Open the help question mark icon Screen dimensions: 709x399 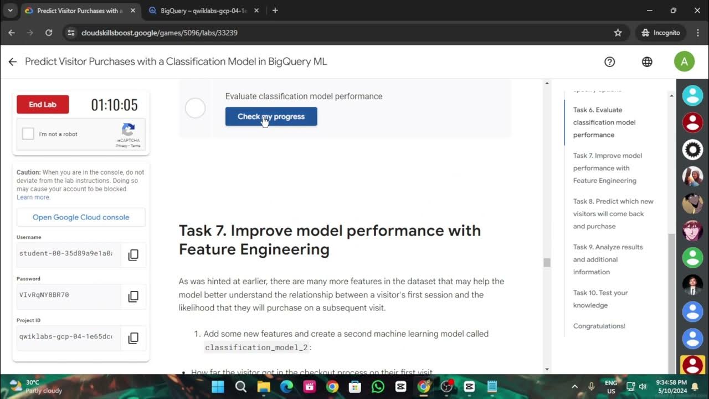(610, 62)
